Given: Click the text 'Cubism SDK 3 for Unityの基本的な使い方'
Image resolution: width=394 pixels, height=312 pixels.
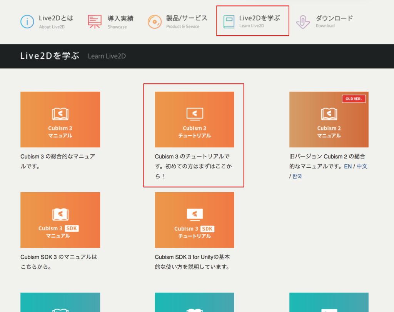Looking at the screenshot, I should click(x=192, y=262).
